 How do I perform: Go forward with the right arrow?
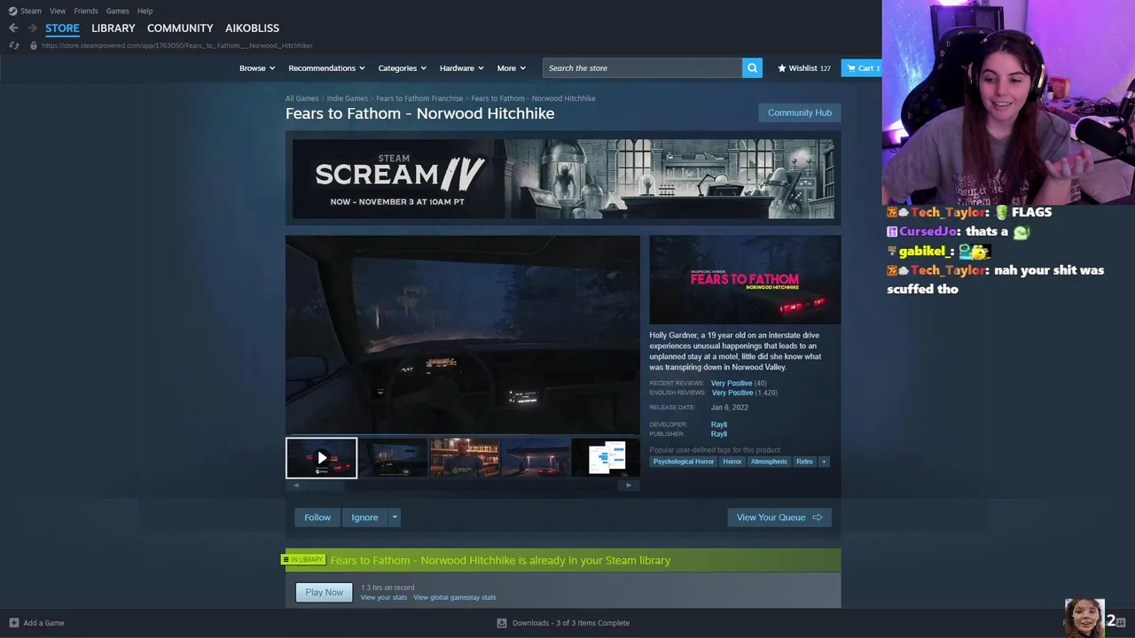tap(32, 28)
